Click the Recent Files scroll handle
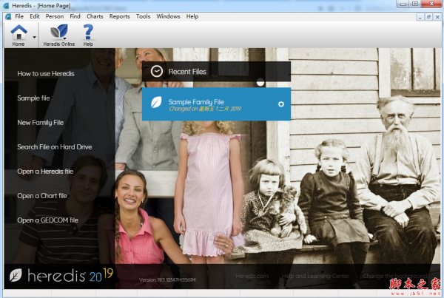 pos(260,82)
